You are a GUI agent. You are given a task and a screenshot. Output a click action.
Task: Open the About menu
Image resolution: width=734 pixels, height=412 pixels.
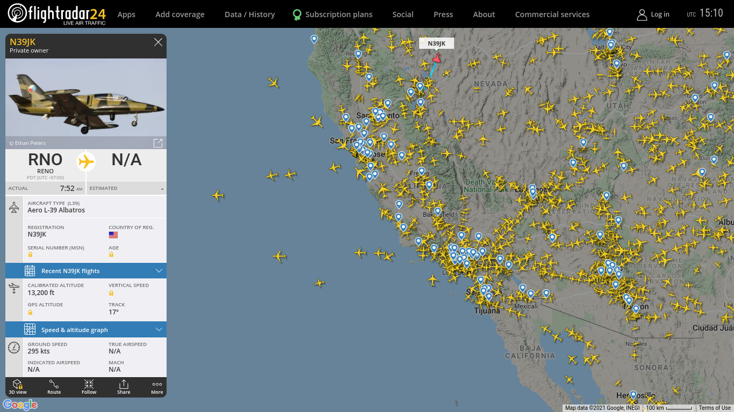484,14
